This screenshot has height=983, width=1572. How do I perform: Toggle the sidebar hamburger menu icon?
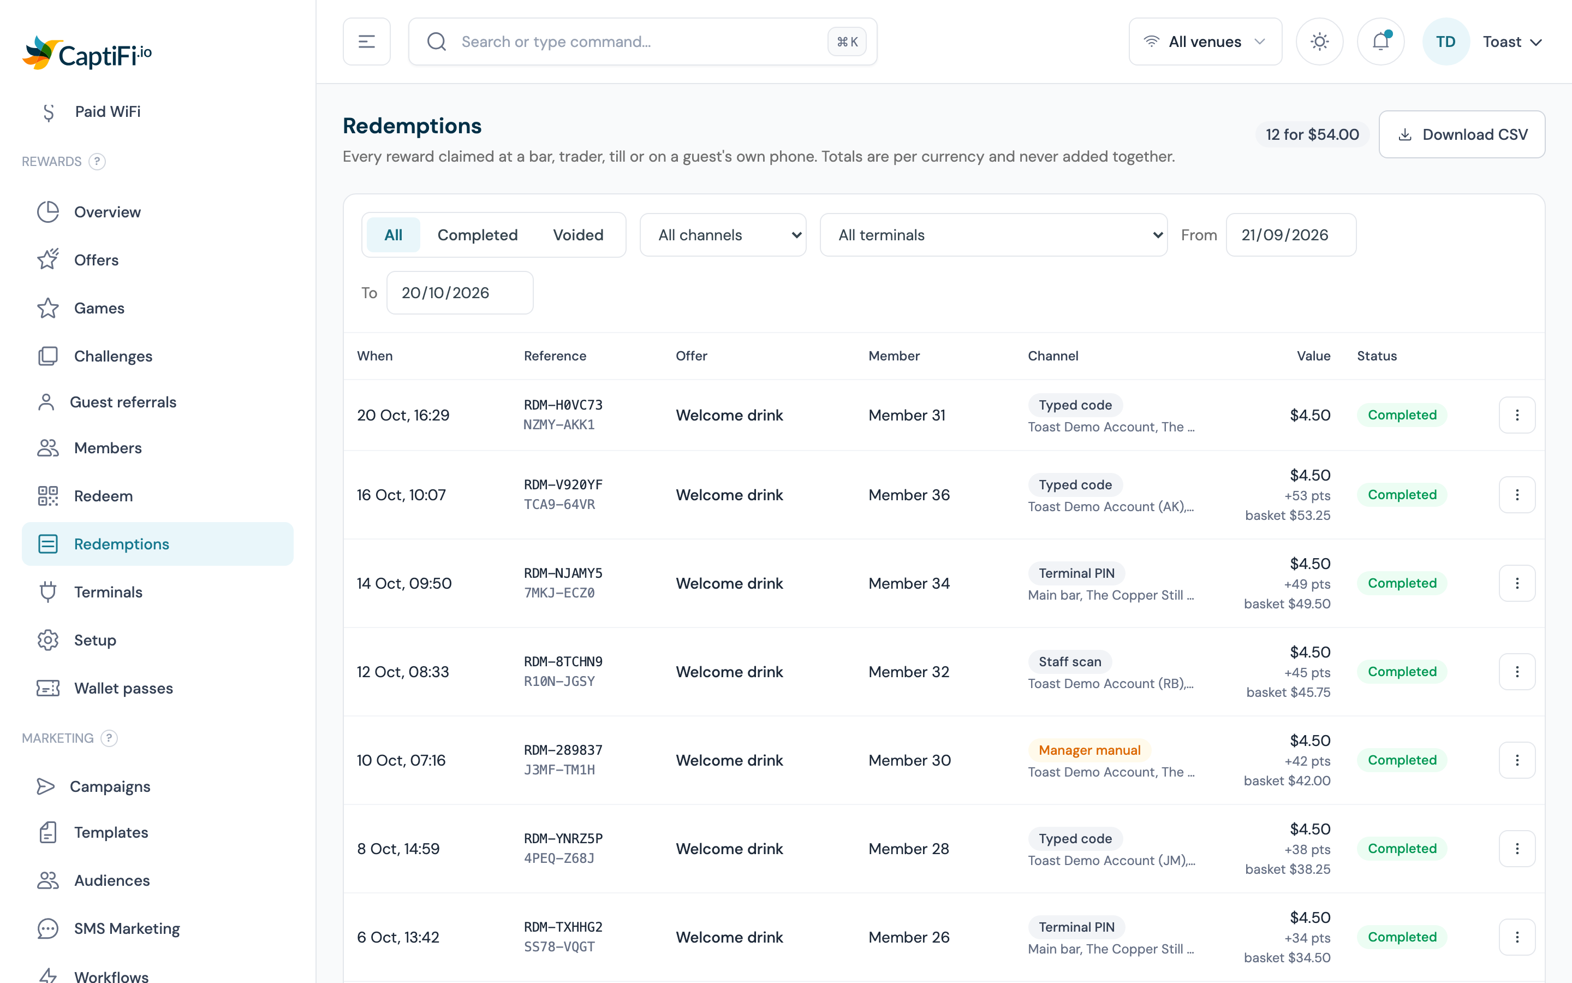click(x=366, y=42)
